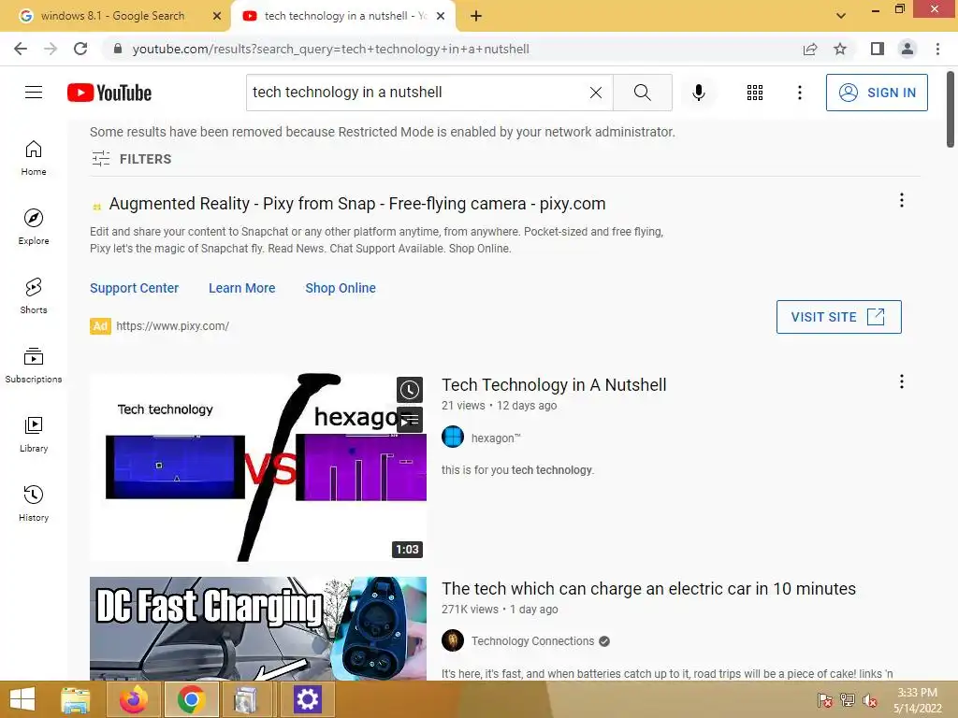Viewport: 958px width, 718px height.
Task: Click the magnifier search button
Action: [x=642, y=93]
